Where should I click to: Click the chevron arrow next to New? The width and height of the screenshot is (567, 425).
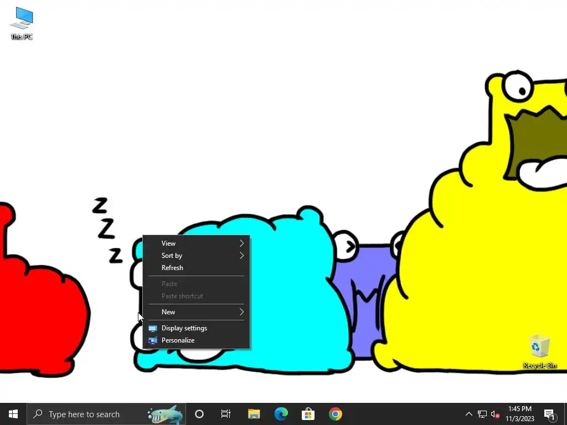tap(241, 312)
